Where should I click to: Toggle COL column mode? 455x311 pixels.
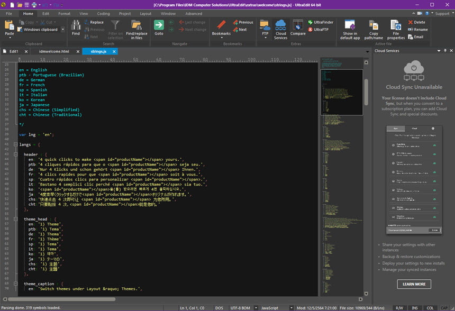(430, 308)
